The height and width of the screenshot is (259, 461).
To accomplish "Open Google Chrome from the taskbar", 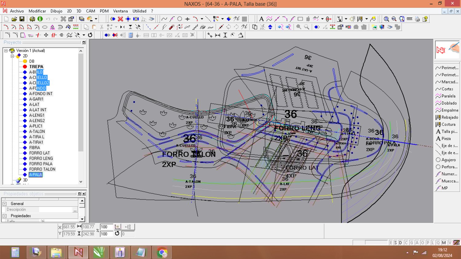I will [x=162, y=253].
